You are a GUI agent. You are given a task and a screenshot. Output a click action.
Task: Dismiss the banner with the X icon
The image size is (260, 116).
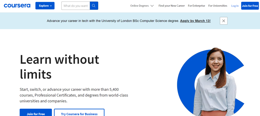(223, 21)
